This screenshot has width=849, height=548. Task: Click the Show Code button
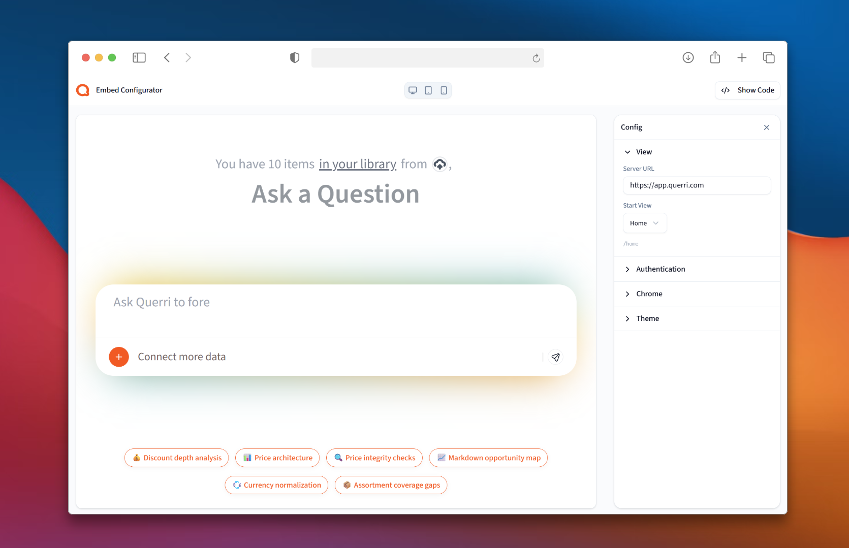coord(747,90)
